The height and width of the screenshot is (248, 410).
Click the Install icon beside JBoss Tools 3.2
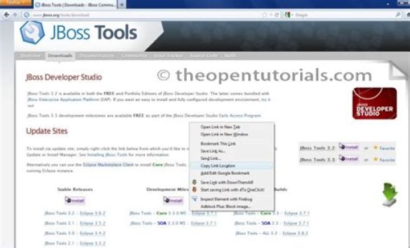point(348,147)
